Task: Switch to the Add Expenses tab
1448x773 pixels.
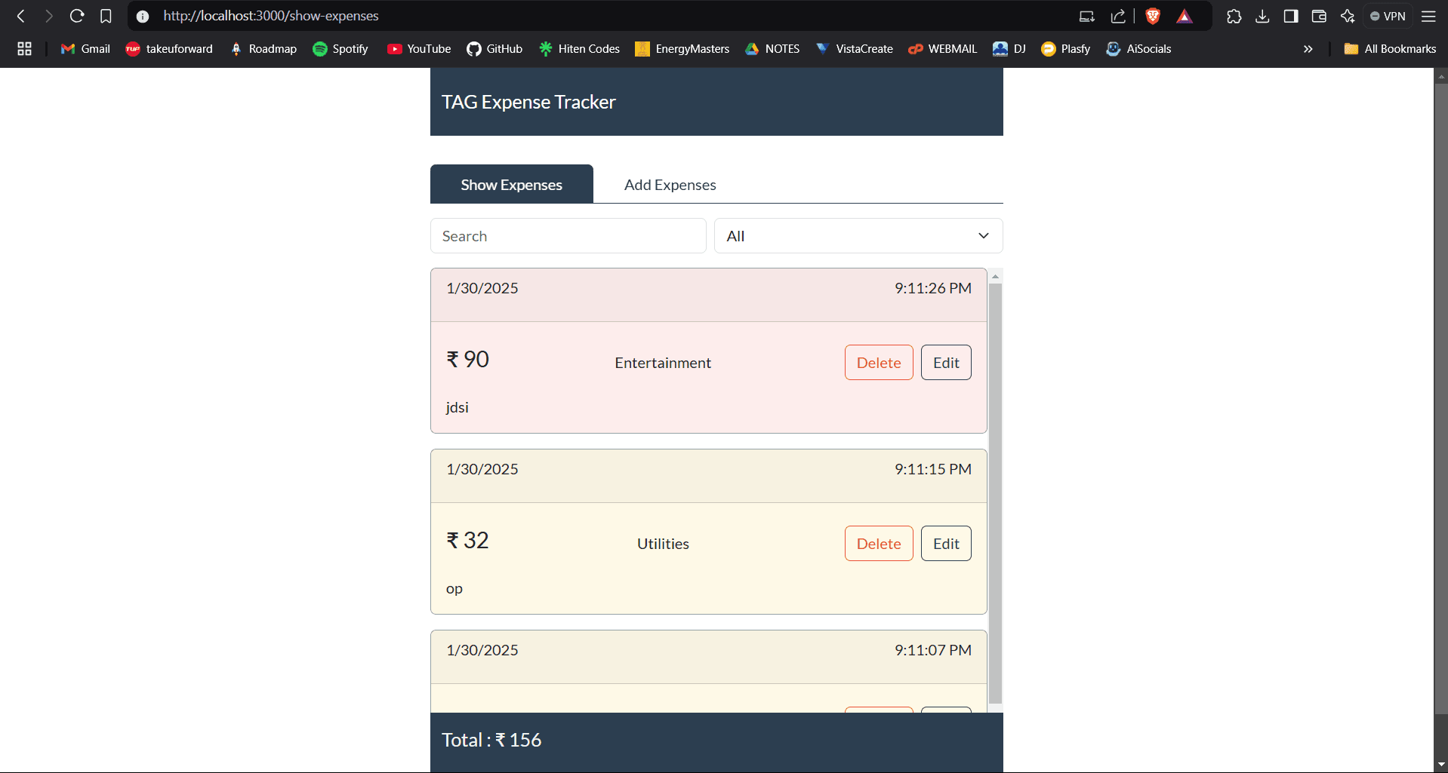Action: (x=670, y=185)
